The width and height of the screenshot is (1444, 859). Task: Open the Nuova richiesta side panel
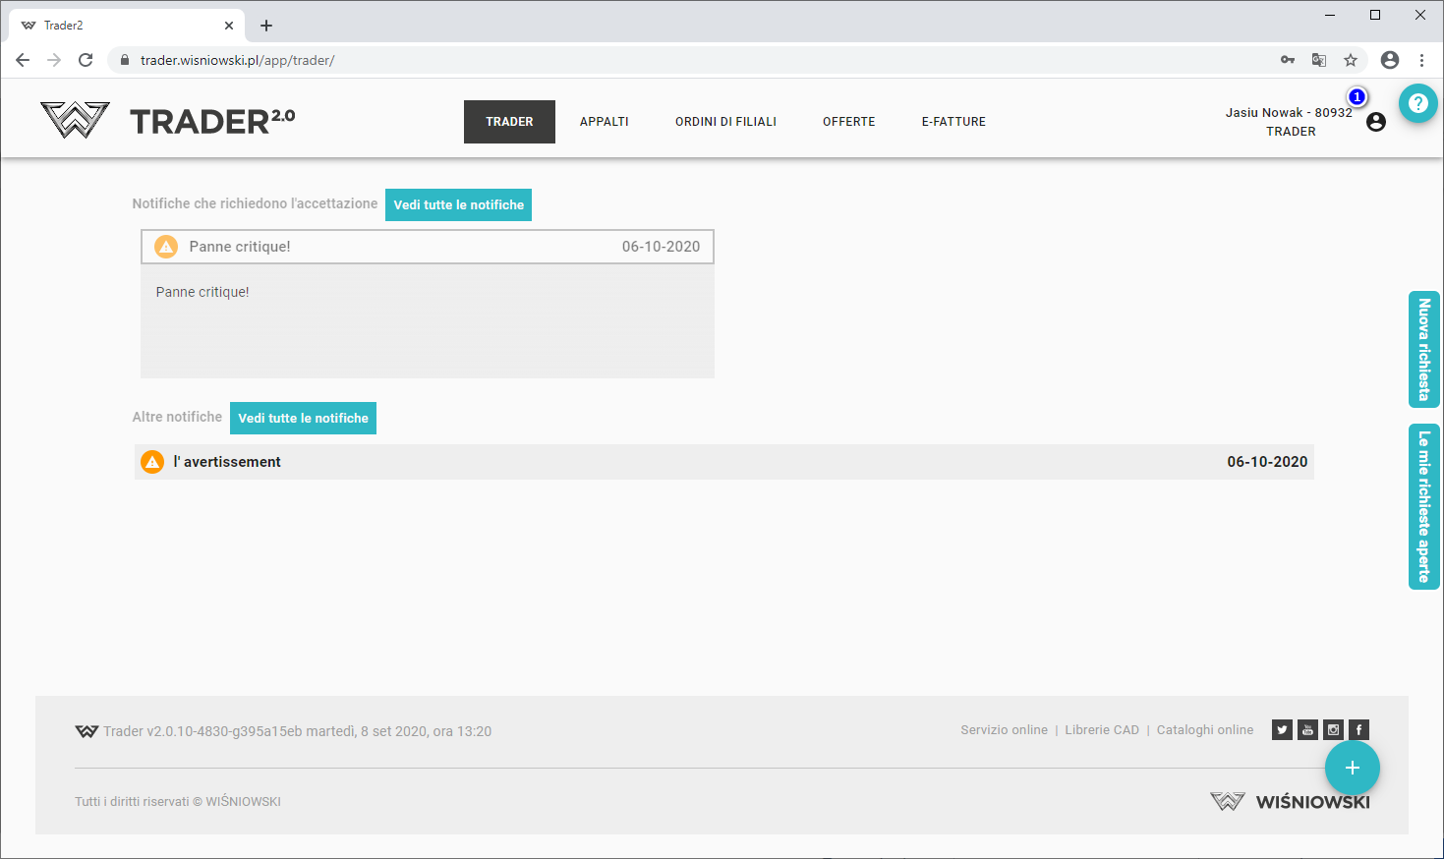1423,349
